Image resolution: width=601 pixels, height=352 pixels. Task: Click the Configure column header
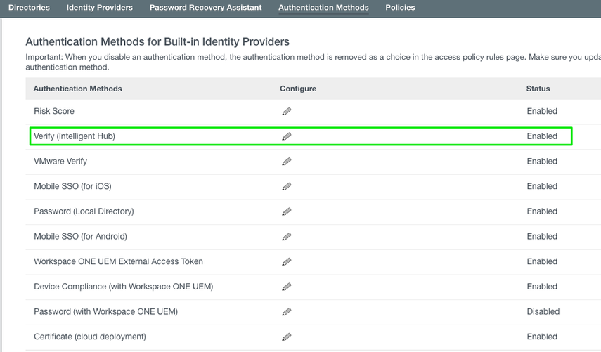(298, 89)
